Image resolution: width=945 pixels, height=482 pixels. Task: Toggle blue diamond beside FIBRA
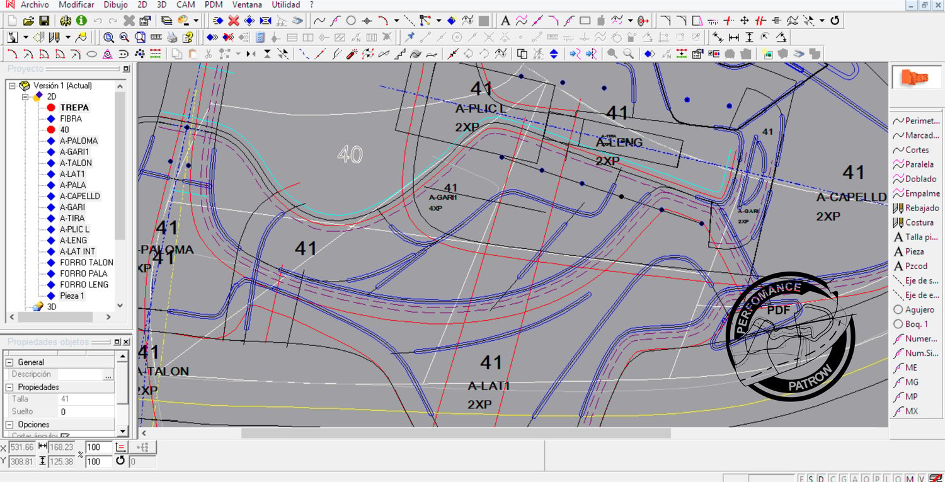(x=51, y=118)
